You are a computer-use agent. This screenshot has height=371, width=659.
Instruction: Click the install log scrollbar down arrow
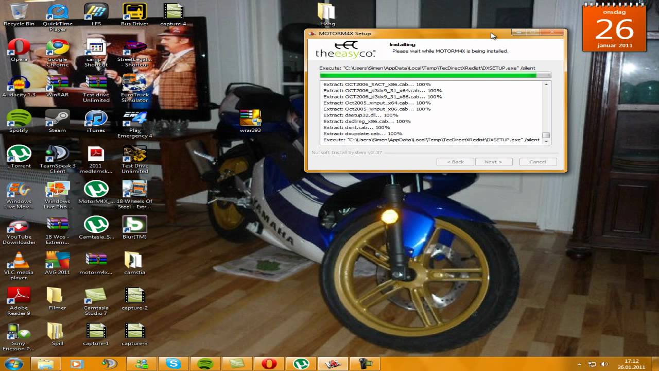tap(547, 141)
